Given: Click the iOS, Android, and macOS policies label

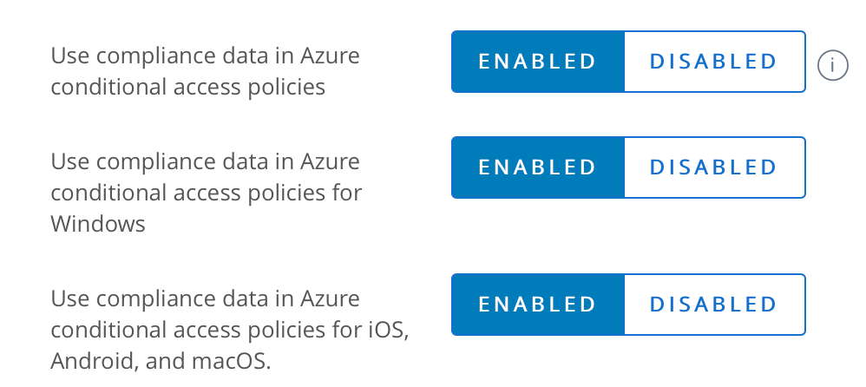Looking at the screenshot, I should 230,329.
